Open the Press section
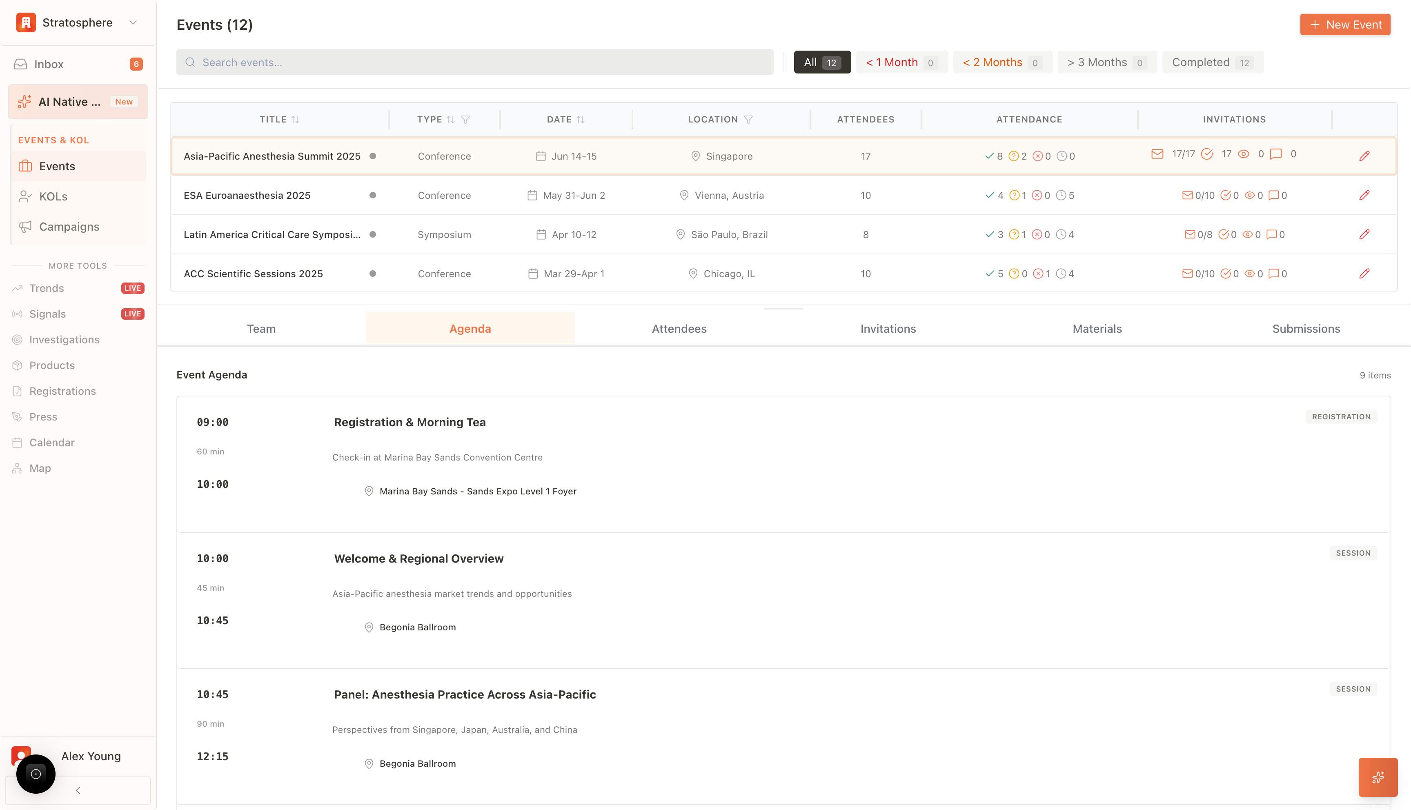The width and height of the screenshot is (1411, 810). (x=43, y=416)
